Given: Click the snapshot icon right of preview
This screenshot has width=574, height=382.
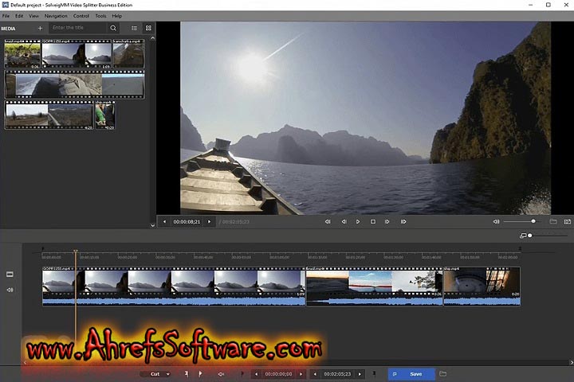Looking at the screenshot, I should (x=568, y=221).
